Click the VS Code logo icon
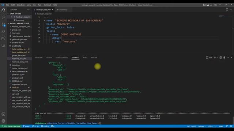Viewport: 234px width, 131px height. point(3,5)
